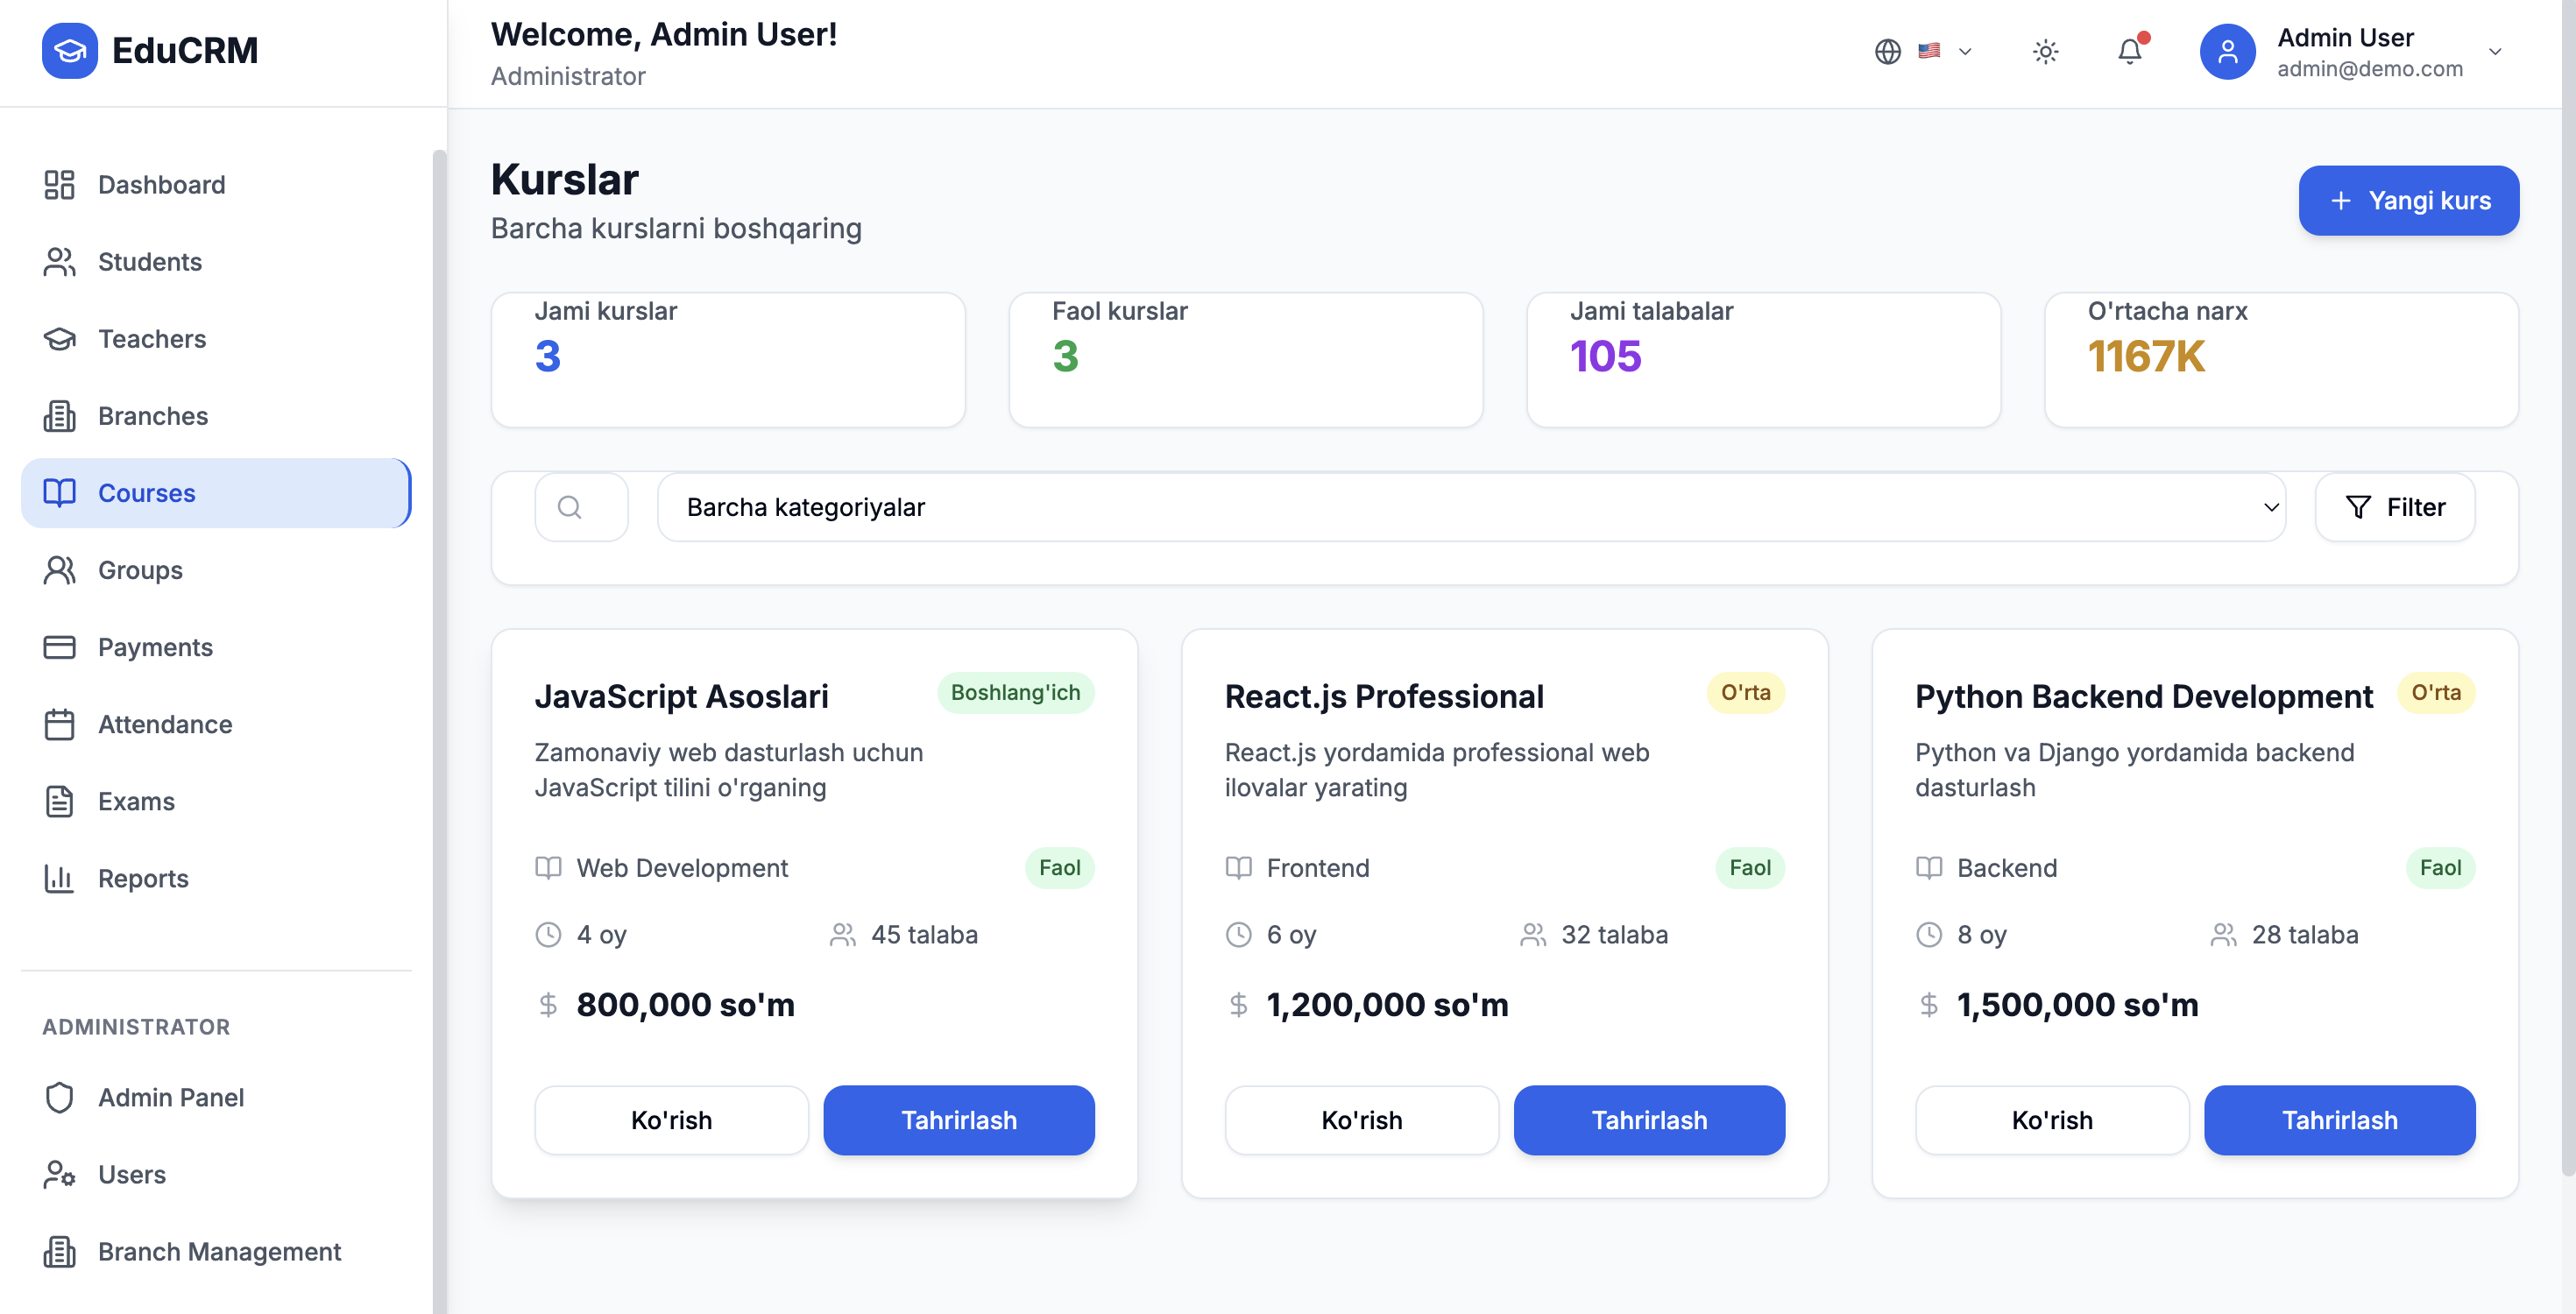This screenshot has width=2576, height=1314.
Task: Open Payments via credit card icon
Action: [59, 647]
